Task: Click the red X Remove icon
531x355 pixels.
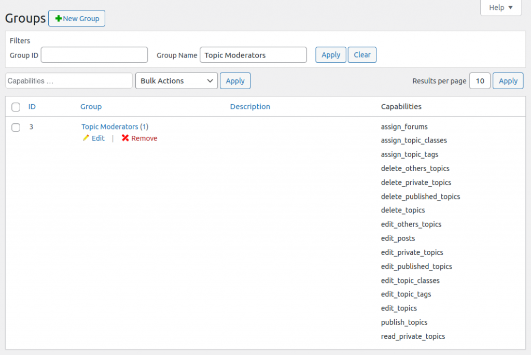Action: [x=125, y=138]
